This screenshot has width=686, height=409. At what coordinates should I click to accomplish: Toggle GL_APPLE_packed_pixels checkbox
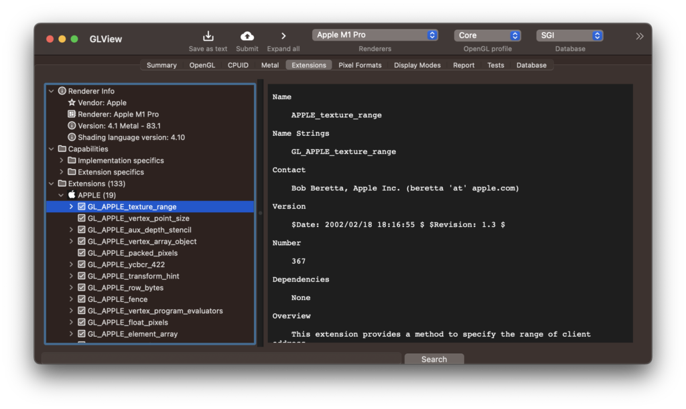[x=81, y=253]
